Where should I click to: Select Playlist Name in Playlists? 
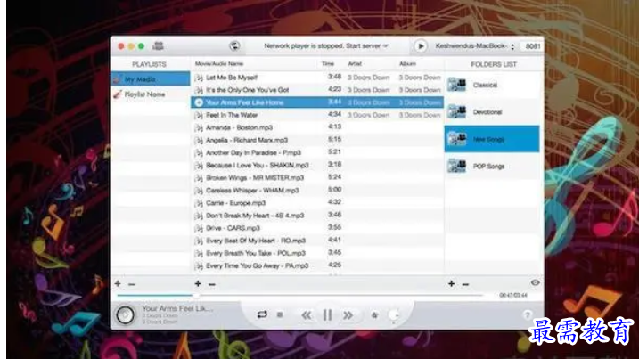151,94
